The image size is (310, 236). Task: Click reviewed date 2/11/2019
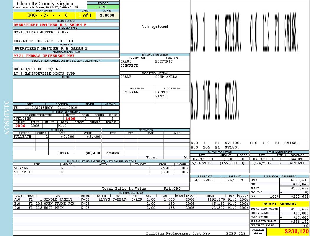(x=67, y=108)
